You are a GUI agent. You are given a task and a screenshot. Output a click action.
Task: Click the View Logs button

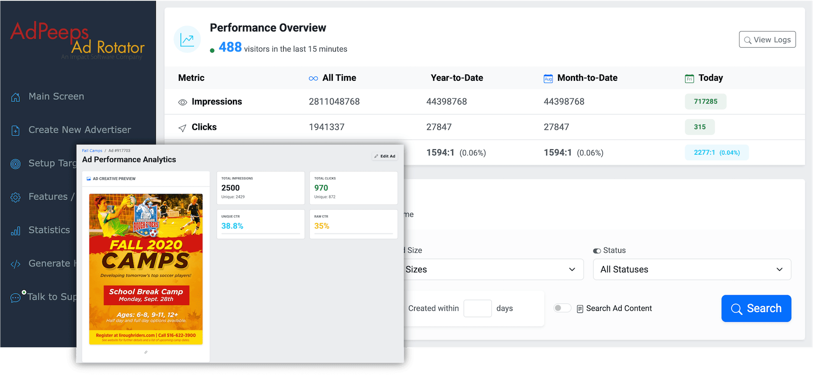[767, 40]
